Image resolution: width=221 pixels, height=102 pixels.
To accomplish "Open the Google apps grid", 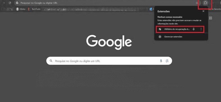I will tap(210, 18).
